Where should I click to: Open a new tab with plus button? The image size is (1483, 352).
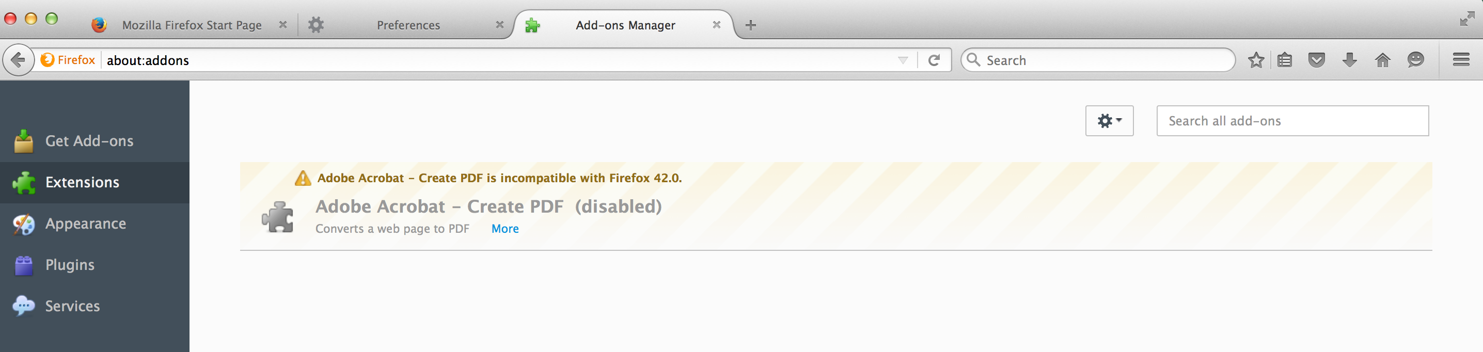click(x=750, y=25)
